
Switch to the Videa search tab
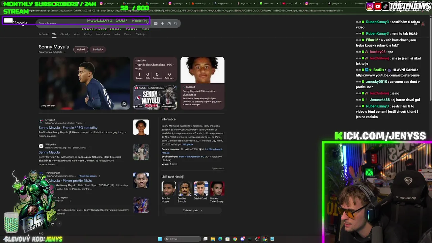pyautogui.click(x=77, y=34)
